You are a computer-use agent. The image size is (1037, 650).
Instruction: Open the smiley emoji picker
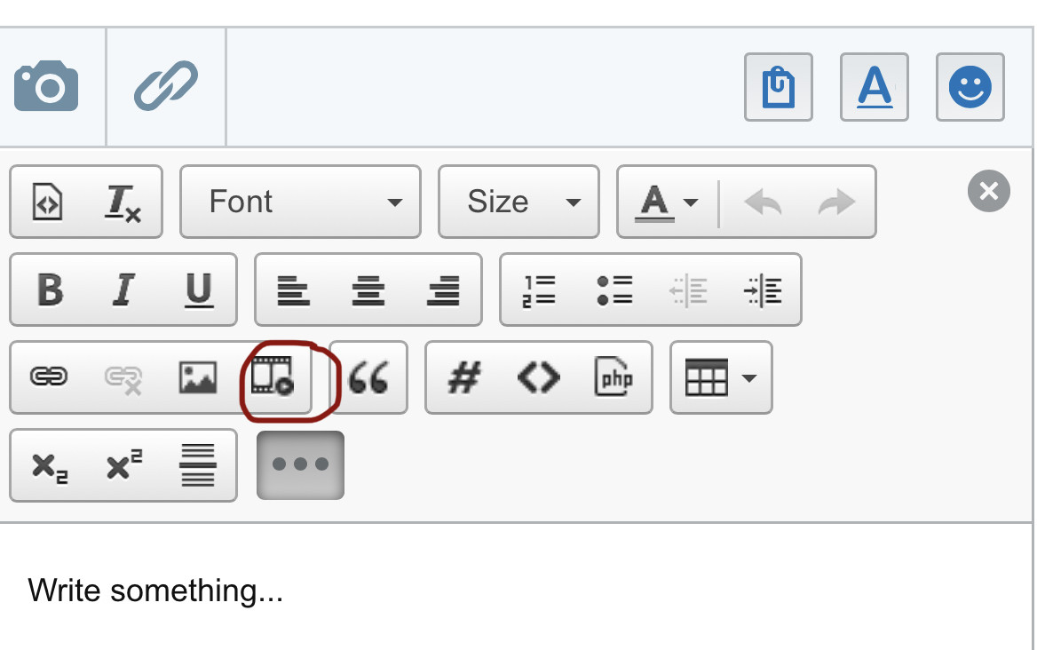(x=970, y=87)
